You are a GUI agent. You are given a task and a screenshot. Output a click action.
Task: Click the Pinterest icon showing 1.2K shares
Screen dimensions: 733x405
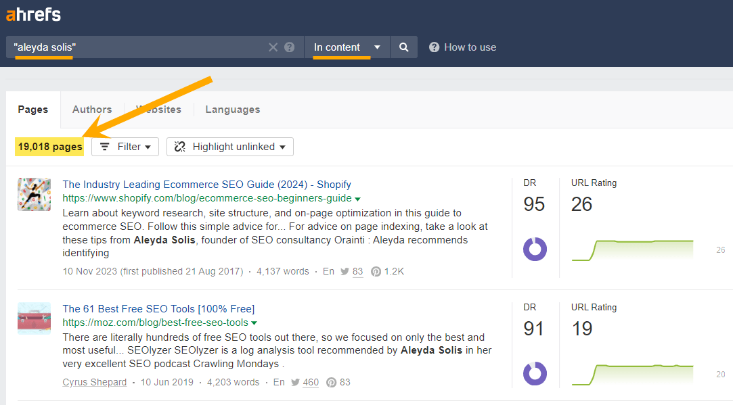tap(376, 271)
